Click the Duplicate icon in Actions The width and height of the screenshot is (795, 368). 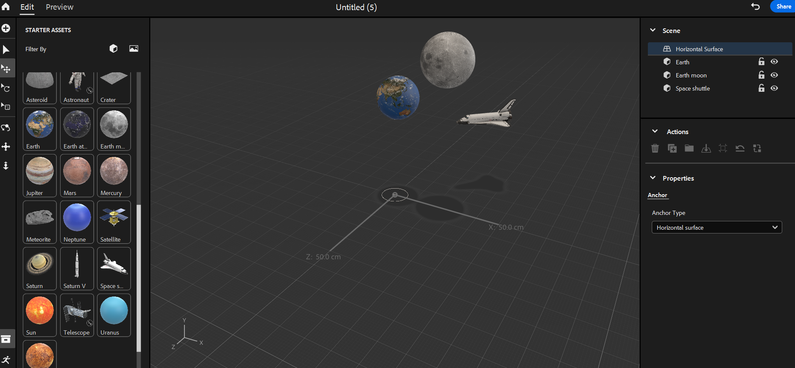point(672,148)
